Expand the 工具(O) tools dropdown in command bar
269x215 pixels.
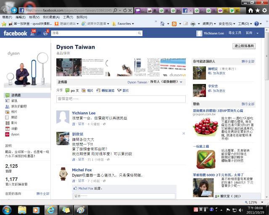[x=251, y=24]
